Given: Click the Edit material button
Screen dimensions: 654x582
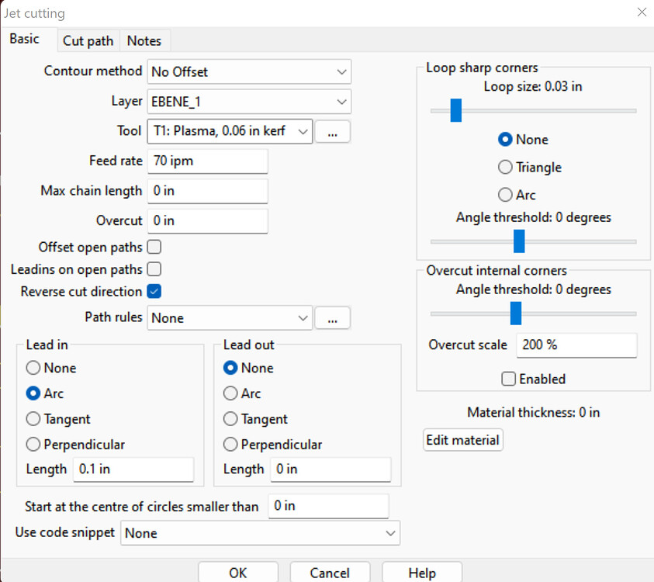Looking at the screenshot, I should coord(462,439).
